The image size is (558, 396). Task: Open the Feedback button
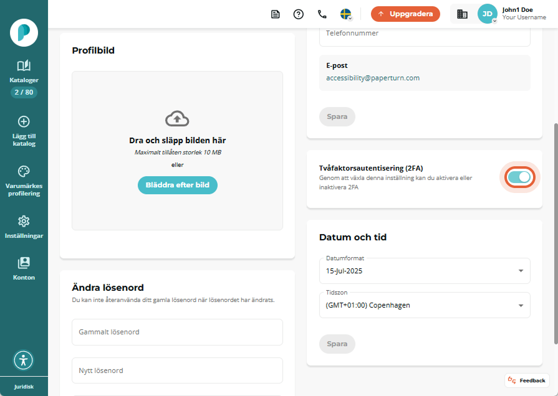pyautogui.click(x=527, y=380)
